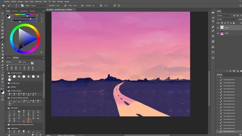Click the search icon at top right
The height and width of the screenshot is (136, 242).
[x=240, y=6]
